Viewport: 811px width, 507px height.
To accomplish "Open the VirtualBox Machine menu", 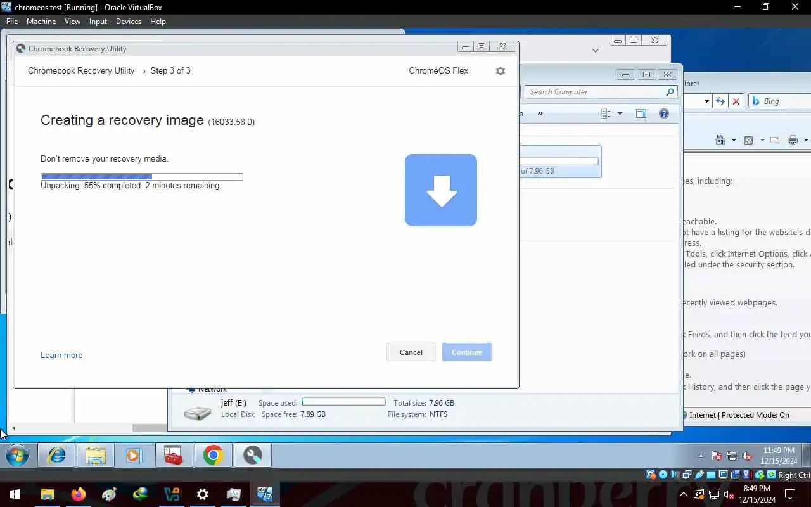I will (x=41, y=22).
